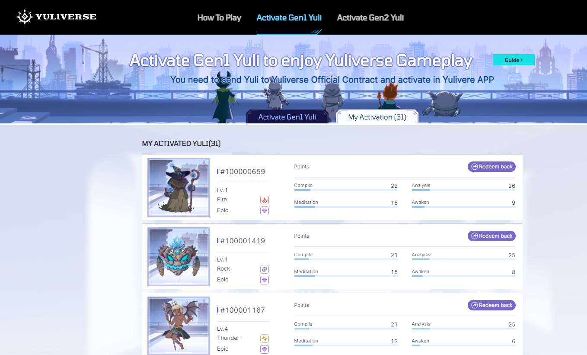This screenshot has height=355, width=587.
Task: Click Fire label of Yuli #100000659
Action: pos(222,200)
